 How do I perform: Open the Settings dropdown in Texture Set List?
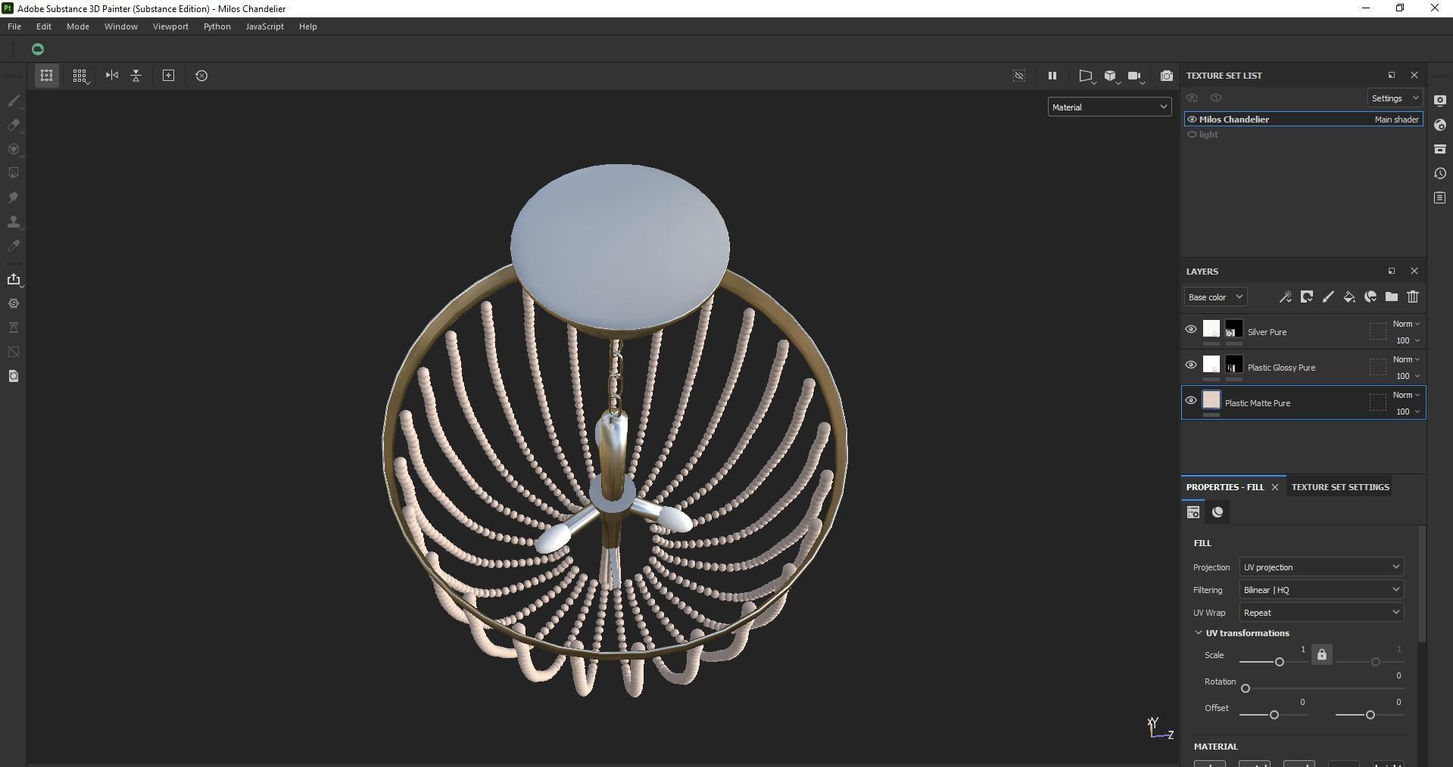click(1395, 98)
